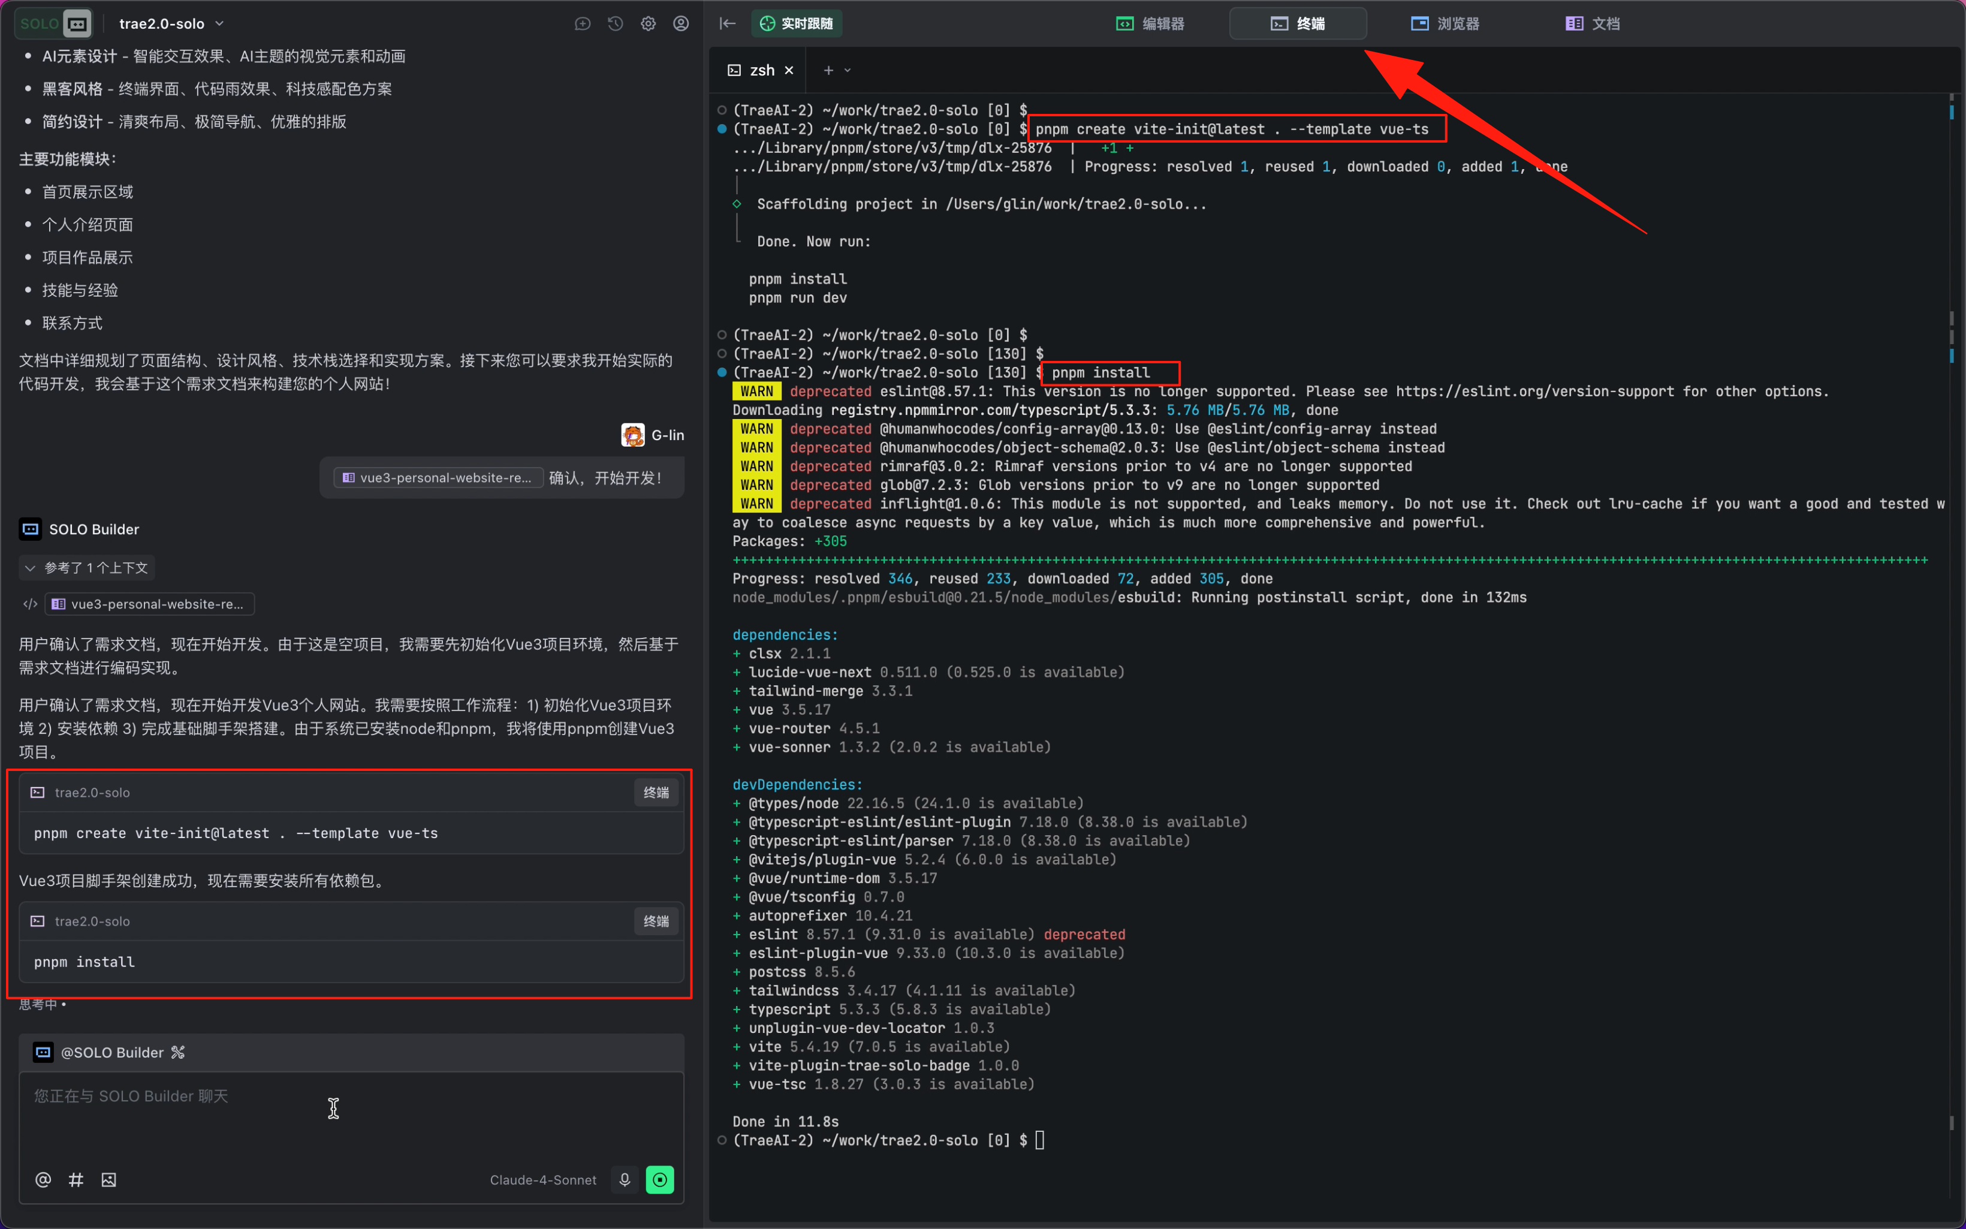The width and height of the screenshot is (1966, 1229).
Task: Start a new chat conversation
Action: tap(583, 23)
